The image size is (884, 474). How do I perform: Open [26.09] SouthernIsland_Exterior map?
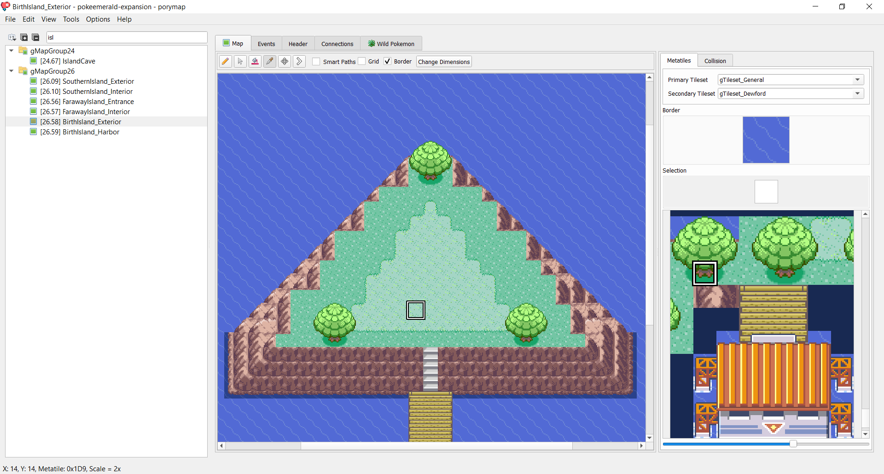[87, 81]
